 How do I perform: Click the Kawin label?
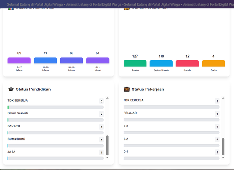coord(135,70)
